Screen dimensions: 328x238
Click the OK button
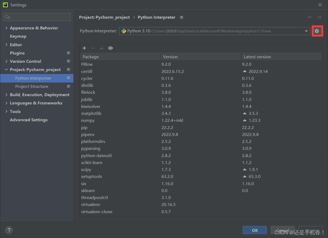[255, 230]
